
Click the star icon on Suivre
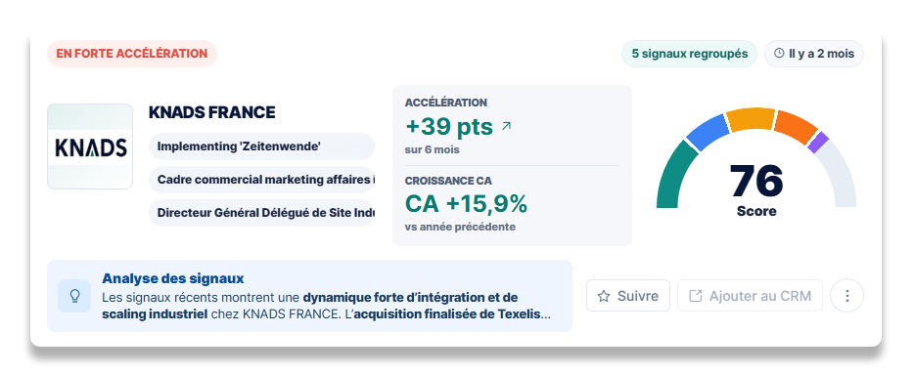604,297
